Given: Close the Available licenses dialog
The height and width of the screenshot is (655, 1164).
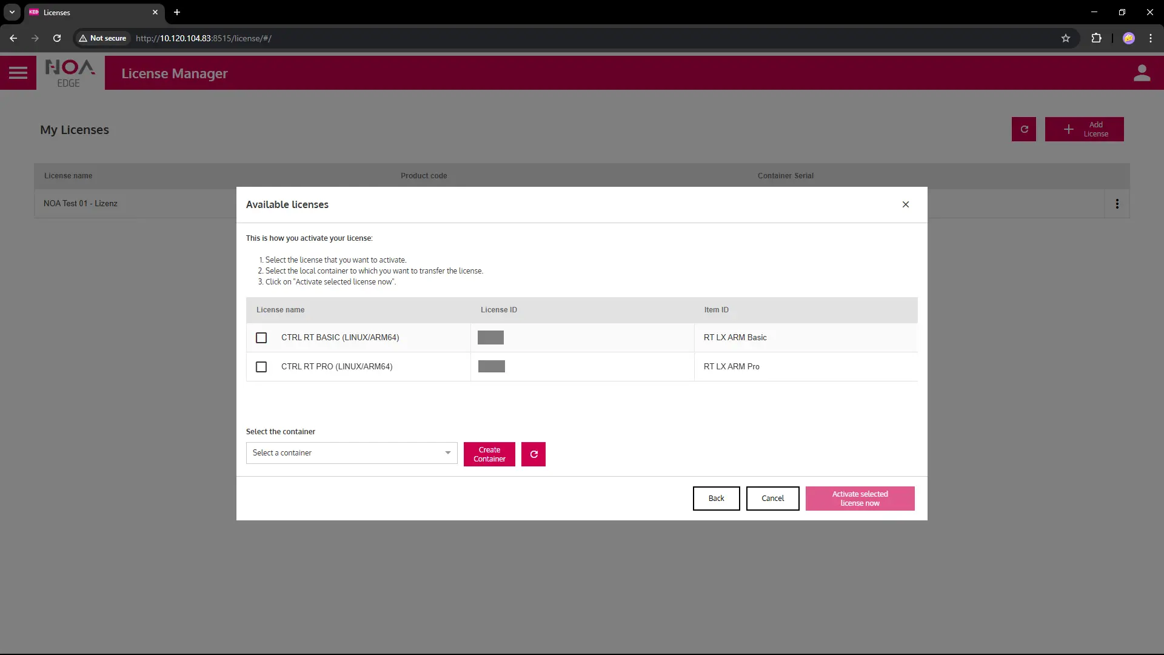Looking at the screenshot, I should (906, 204).
